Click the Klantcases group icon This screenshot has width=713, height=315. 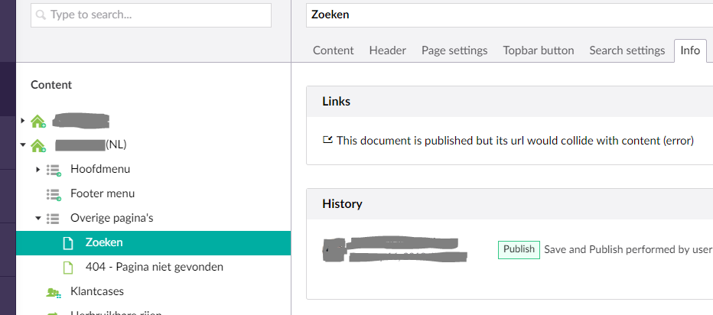(54, 292)
